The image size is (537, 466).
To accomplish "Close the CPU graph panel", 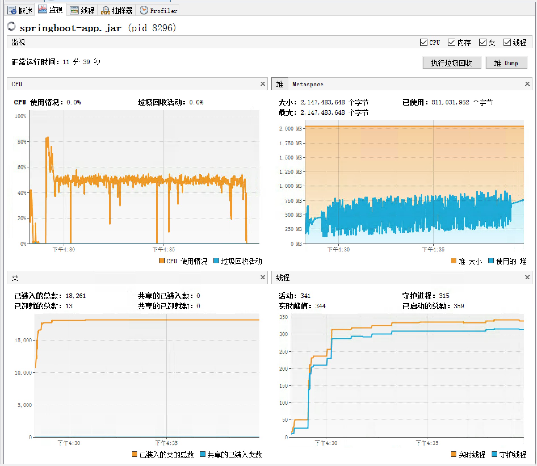I will 263,84.
